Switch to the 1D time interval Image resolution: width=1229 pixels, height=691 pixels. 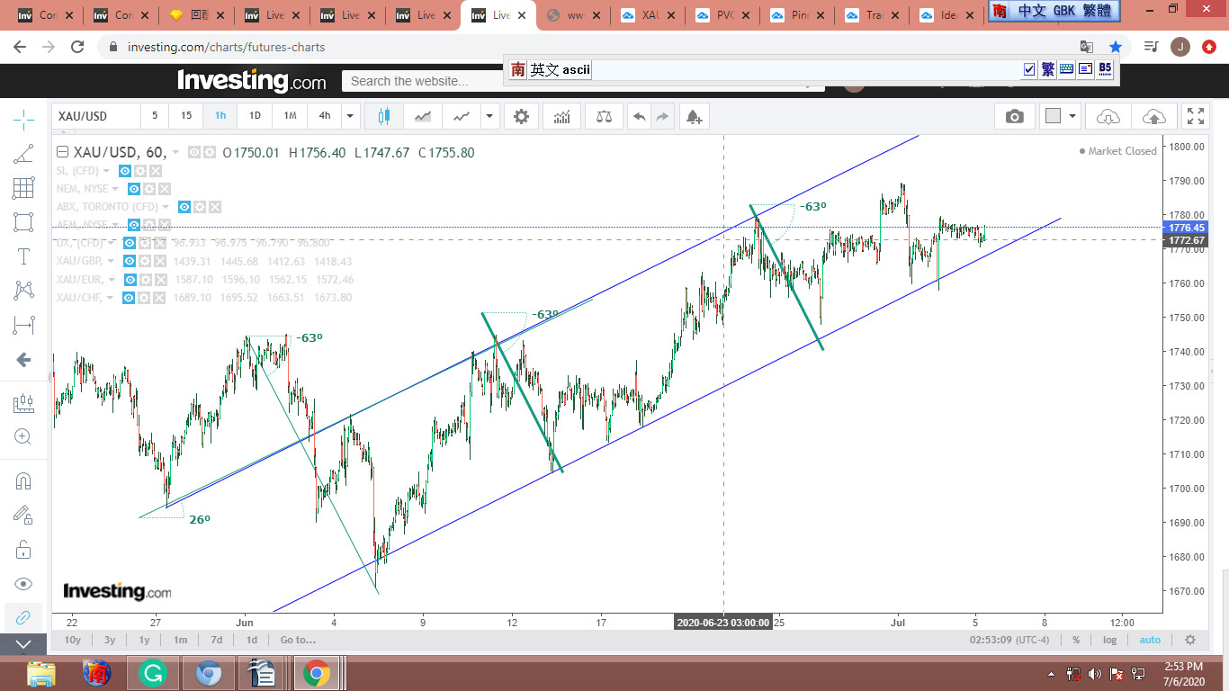pos(255,116)
